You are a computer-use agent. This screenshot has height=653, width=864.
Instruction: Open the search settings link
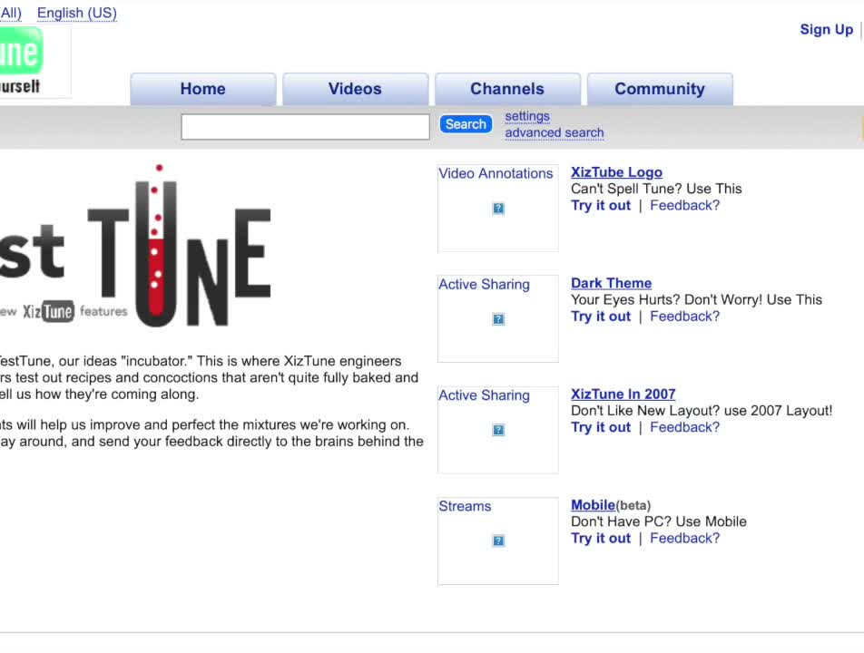[x=527, y=116]
